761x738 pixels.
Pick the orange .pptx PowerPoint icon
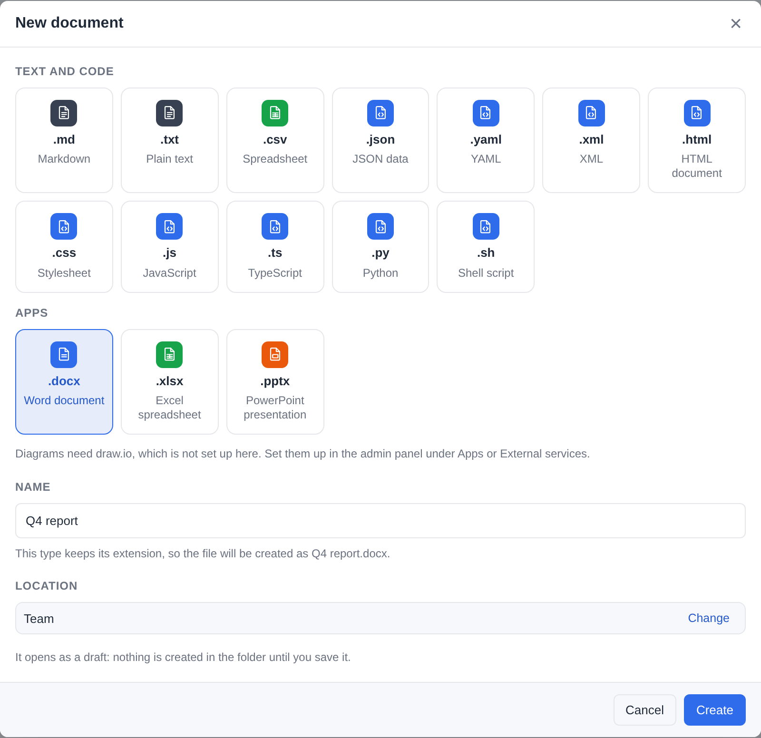tap(275, 355)
